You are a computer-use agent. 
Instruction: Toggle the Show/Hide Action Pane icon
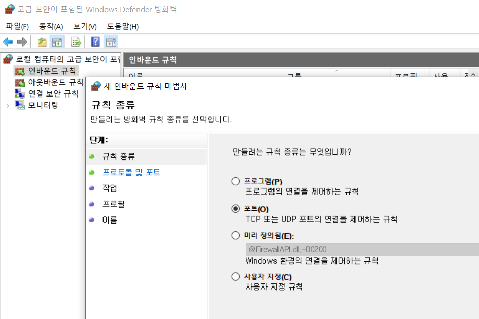pos(111,42)
